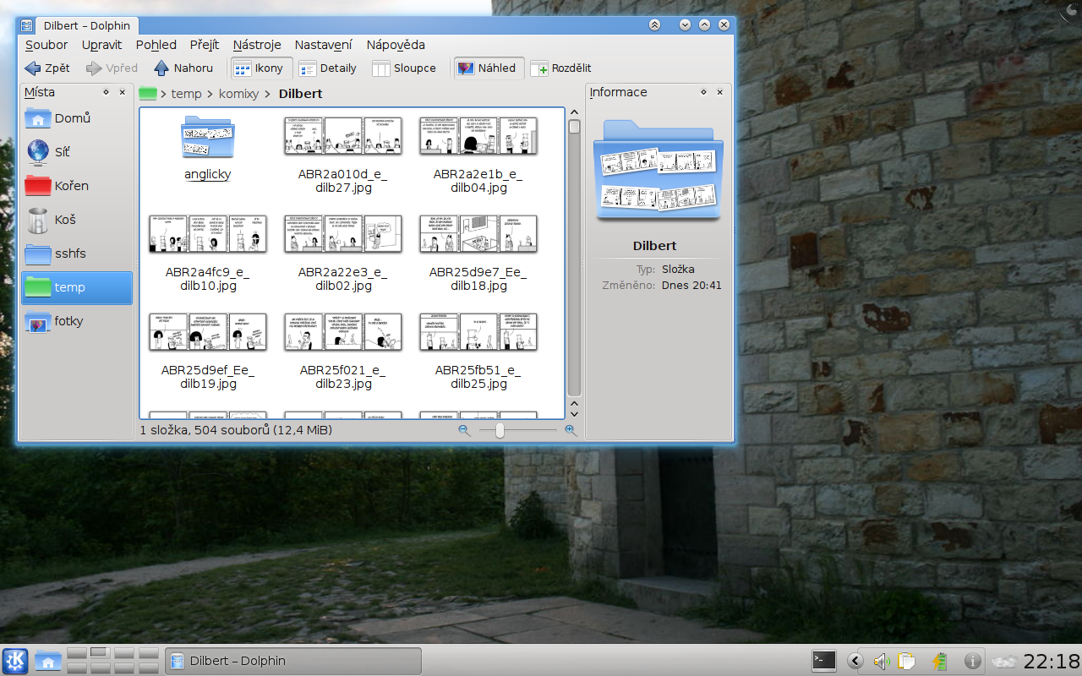Image resolution: width=1082 pixels, height=676 pixels.
Task: Click the disabled Vpřed forward button
Action: [x=112, y=68]
